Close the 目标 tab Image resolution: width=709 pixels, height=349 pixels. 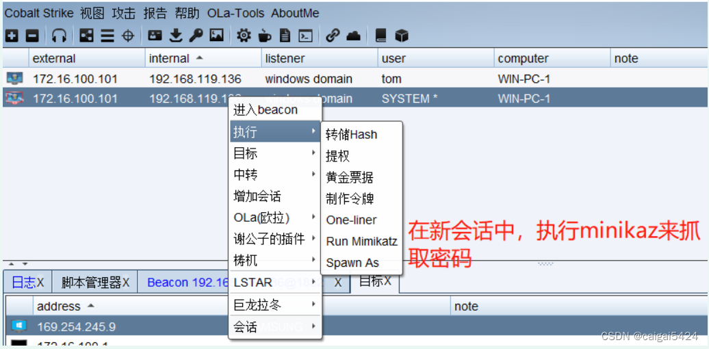[x=387, y=281]
